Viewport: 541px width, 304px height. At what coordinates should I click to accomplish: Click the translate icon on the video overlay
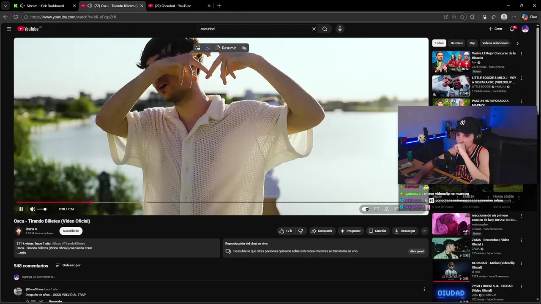pyautogui.click(x=244, y=48)
